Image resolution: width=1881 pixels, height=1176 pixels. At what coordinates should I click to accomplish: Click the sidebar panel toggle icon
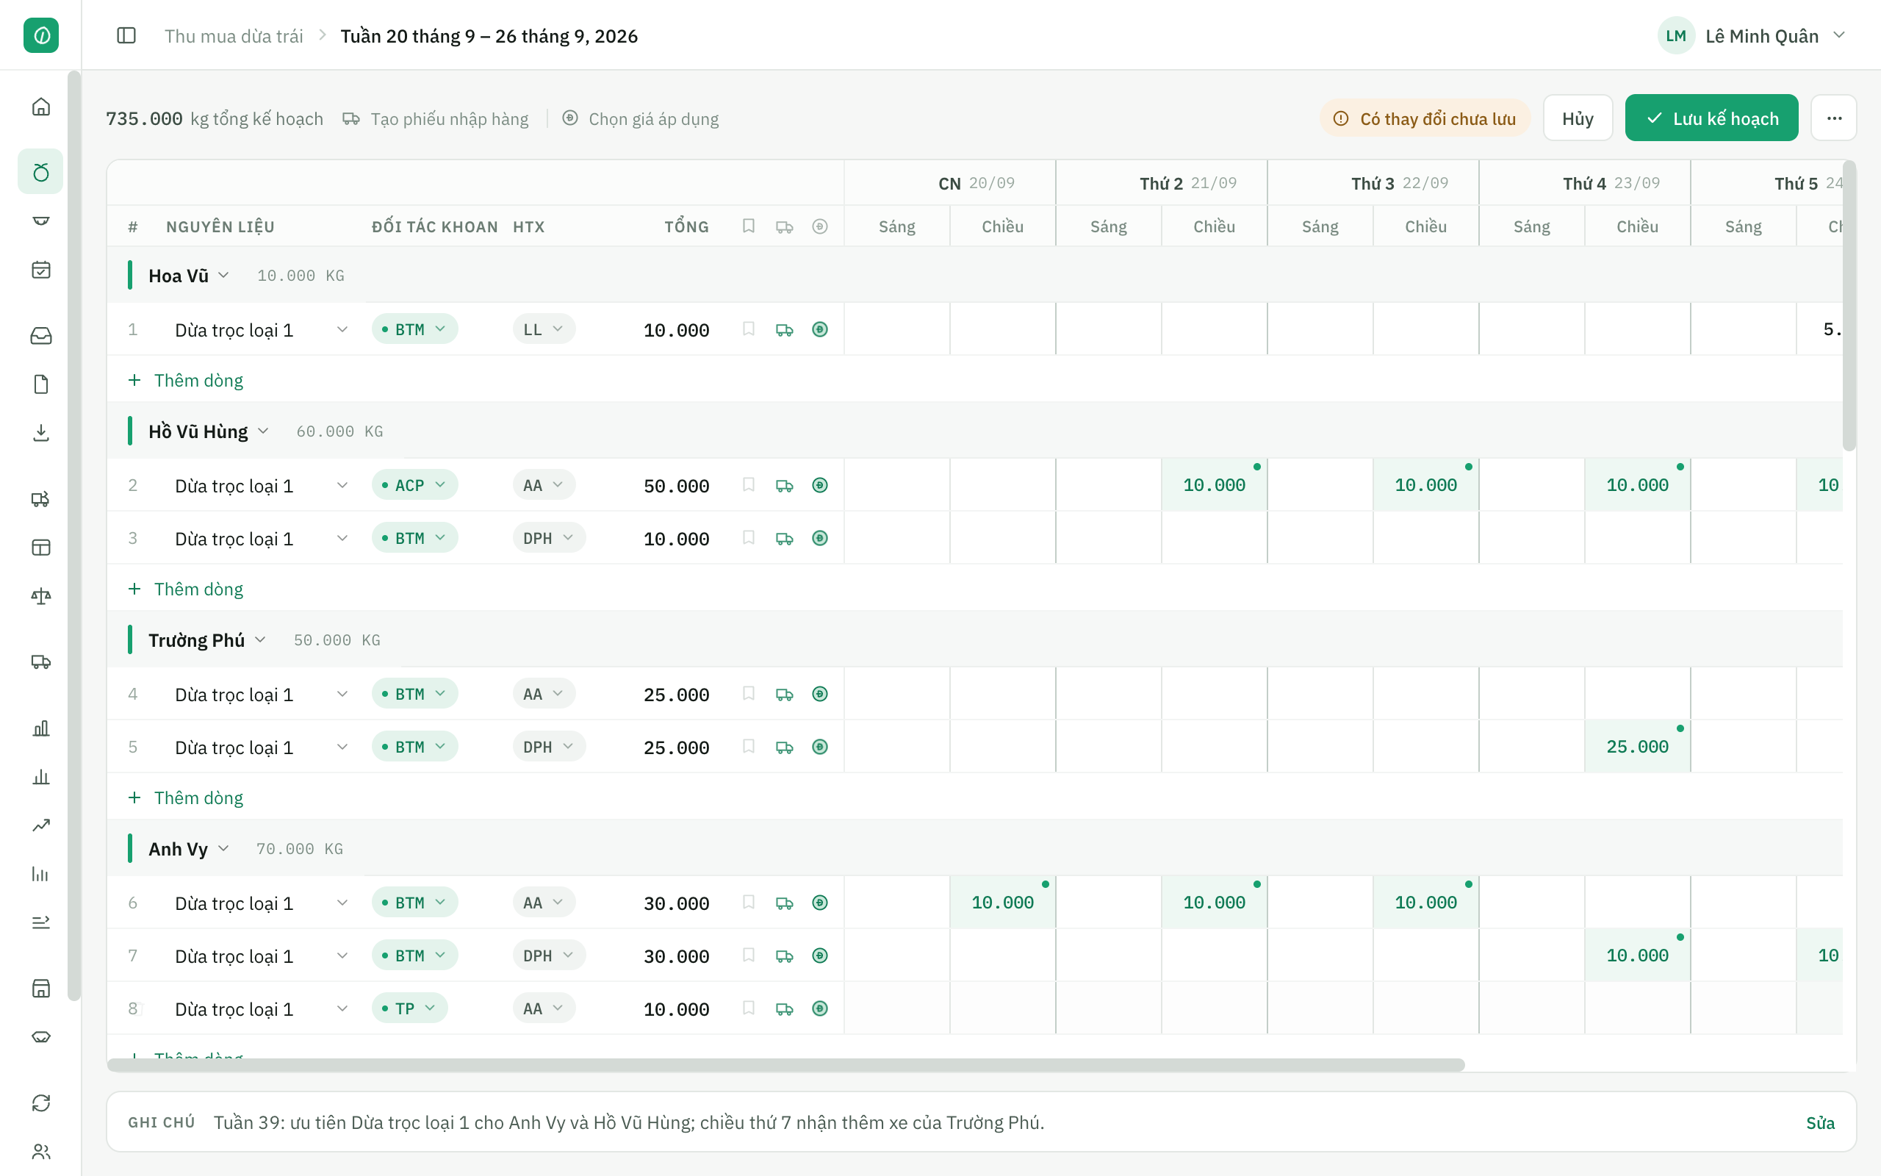126,36
